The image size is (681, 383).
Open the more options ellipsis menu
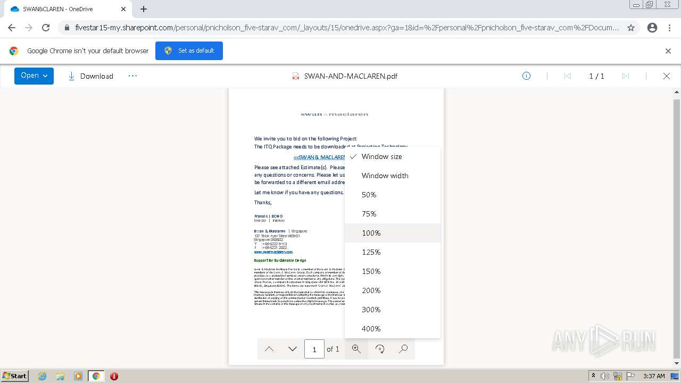coord(132,76)
